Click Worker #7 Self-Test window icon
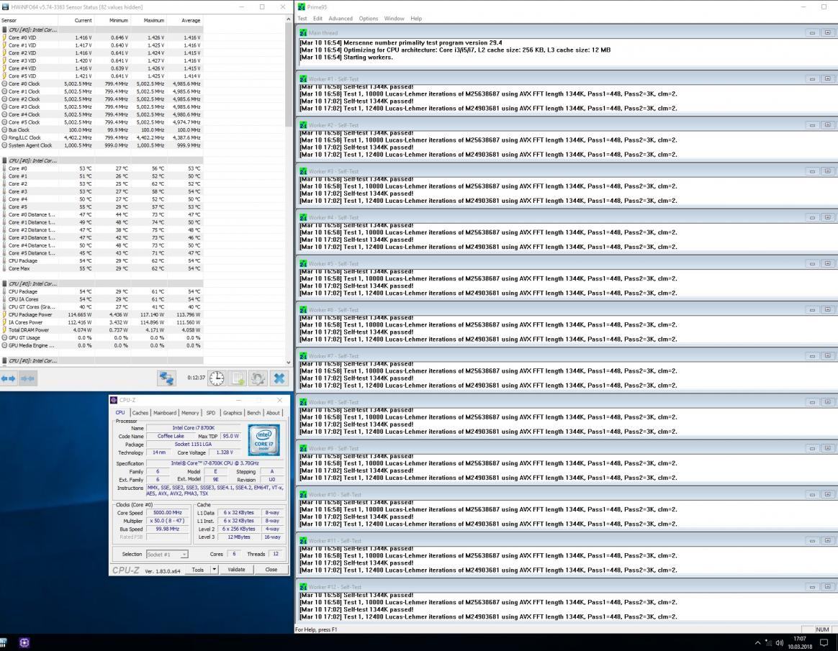Screen dimensions: 838x651 pyautogui.click(x=303, y=356)
